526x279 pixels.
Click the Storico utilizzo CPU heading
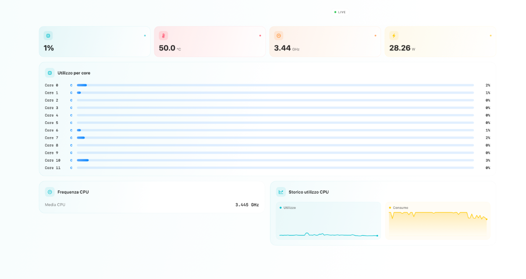point(309,192)
